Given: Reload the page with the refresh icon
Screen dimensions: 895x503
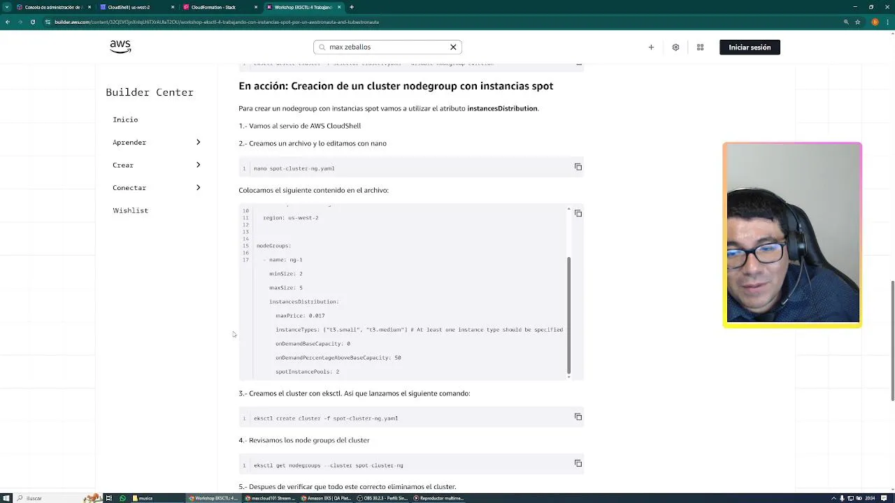Looking at the screenshot, I should click(32, 22).
